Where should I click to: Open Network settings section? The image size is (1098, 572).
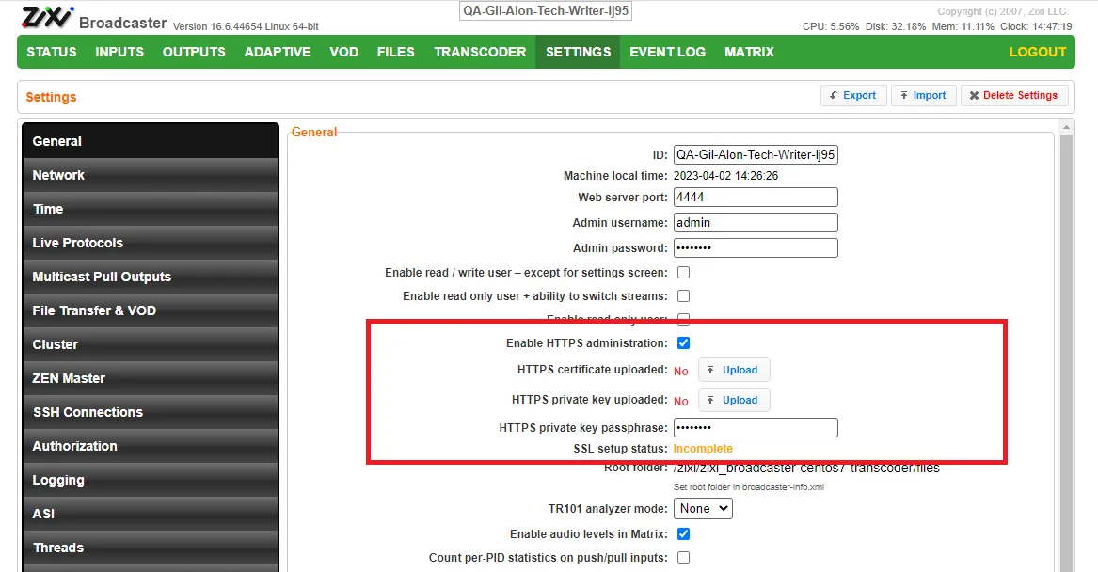[x=151, y=175]
